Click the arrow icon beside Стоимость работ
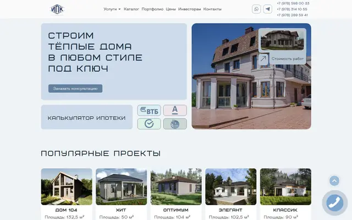Image resolution: width=352 pixels, height=220 pixels. pyautogui.click(x=263, y=59)
